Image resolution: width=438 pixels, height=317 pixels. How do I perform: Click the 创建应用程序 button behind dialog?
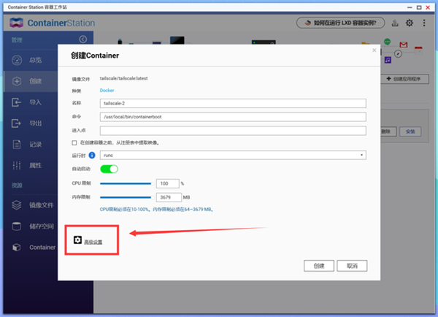click(x=405, y=79)
